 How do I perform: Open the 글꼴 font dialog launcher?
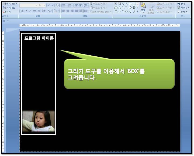click(59, 16)
